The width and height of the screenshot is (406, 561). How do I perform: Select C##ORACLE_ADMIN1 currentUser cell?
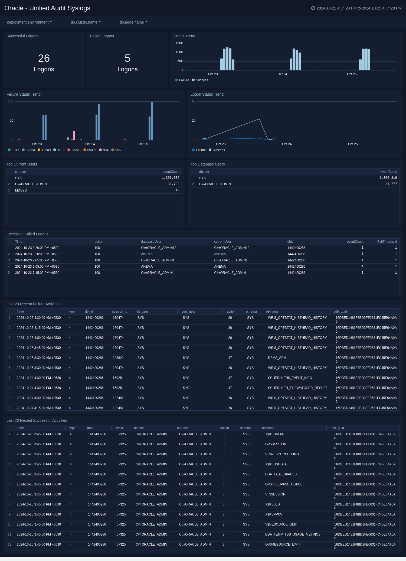tap(231, 260)
